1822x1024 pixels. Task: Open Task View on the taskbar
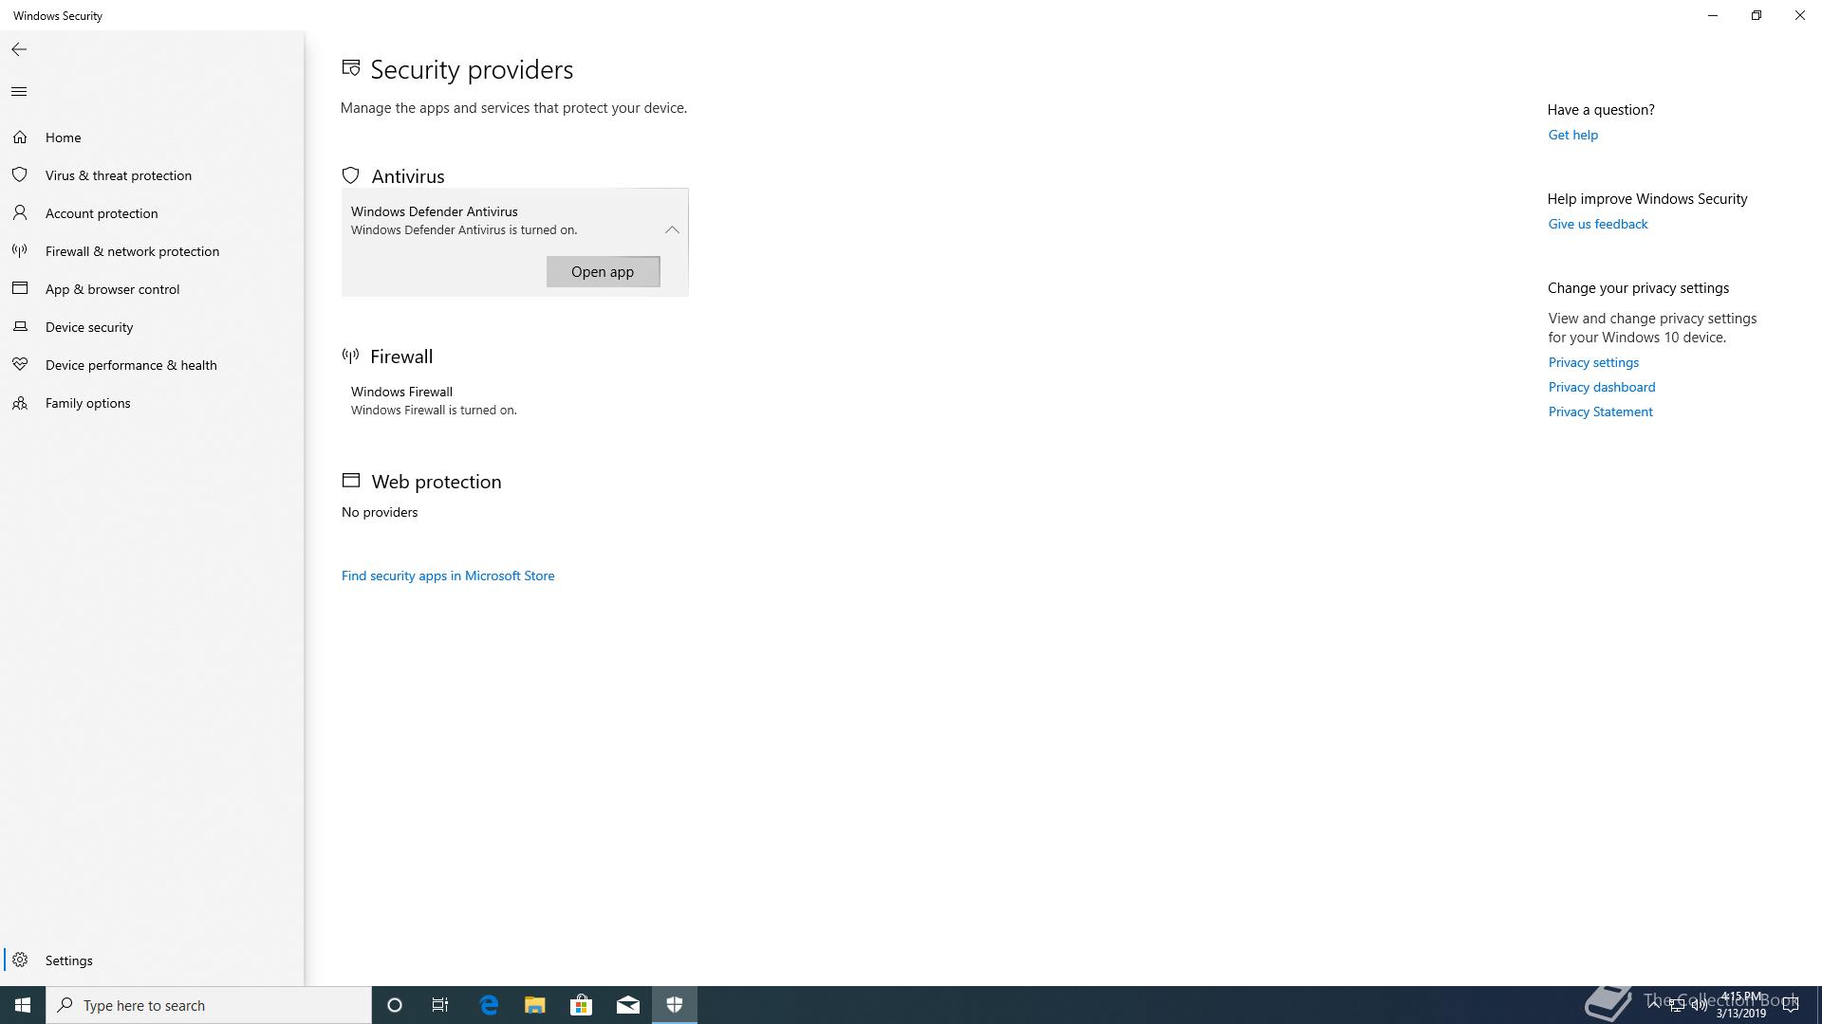click(x=440, y=1005)
